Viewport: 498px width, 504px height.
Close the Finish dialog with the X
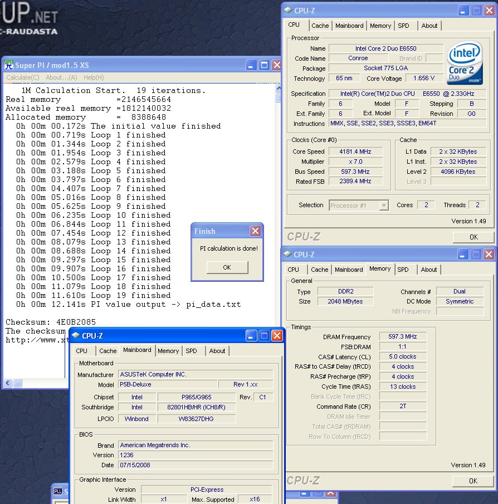pos(255,231)
